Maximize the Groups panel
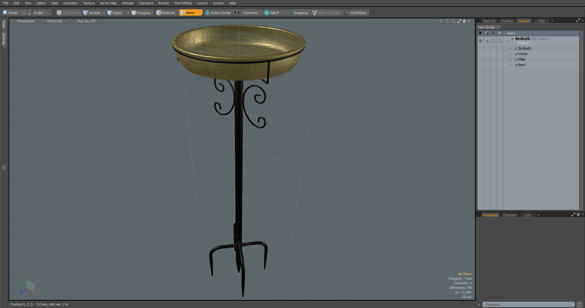Viewport: 585px width, 308px height. click(578, 20)
